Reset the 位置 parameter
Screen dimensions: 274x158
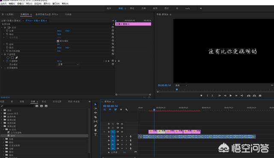(x=113, y=31)
